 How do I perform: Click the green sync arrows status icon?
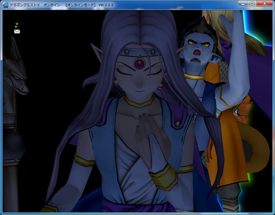(16, 25)
